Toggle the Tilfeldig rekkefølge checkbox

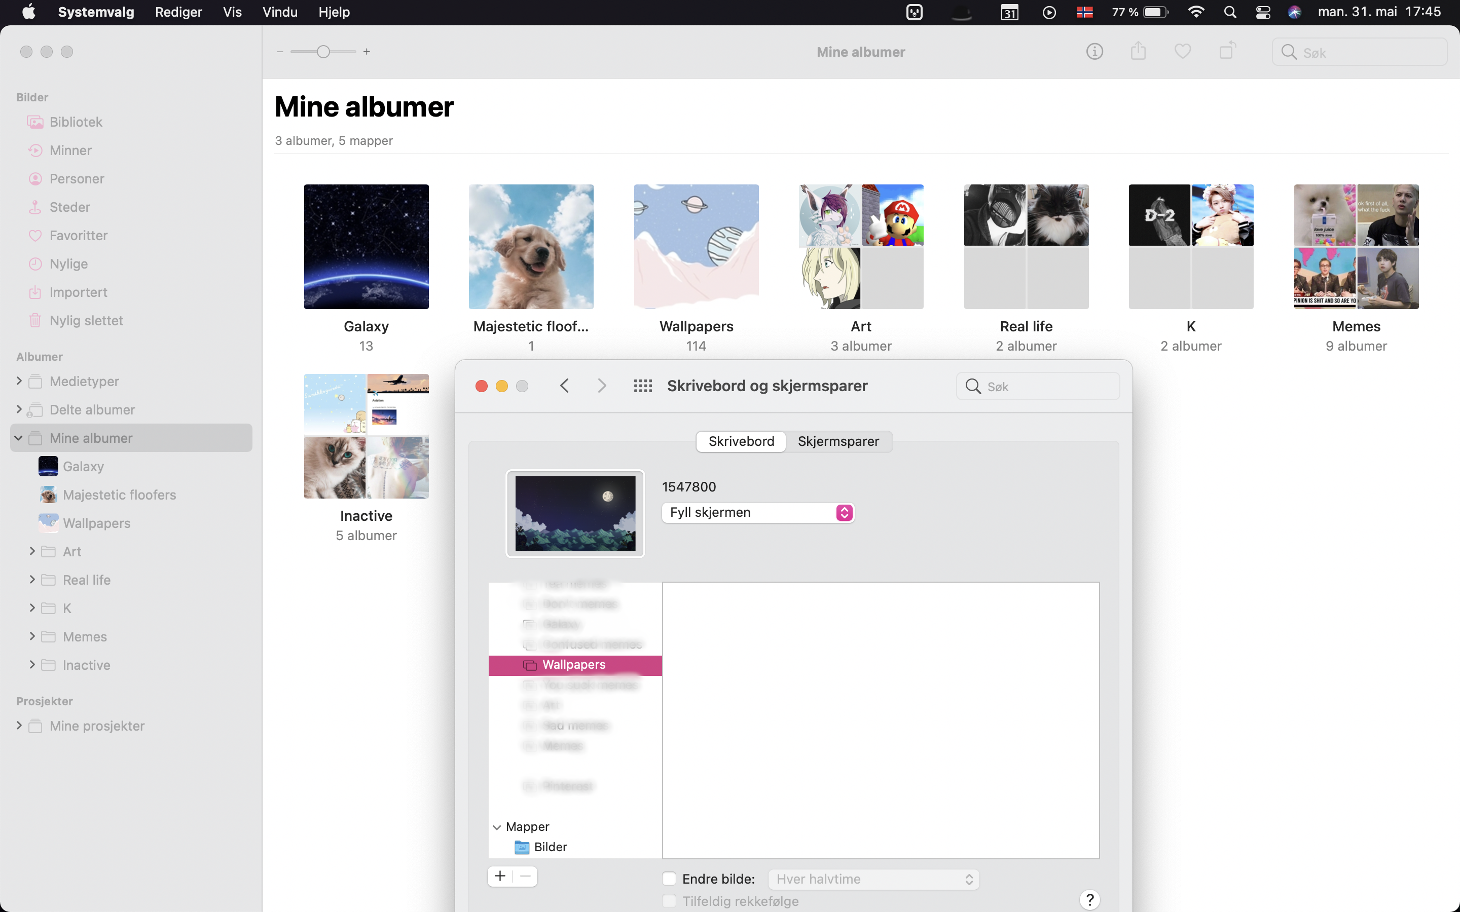[x=669, y=901]
